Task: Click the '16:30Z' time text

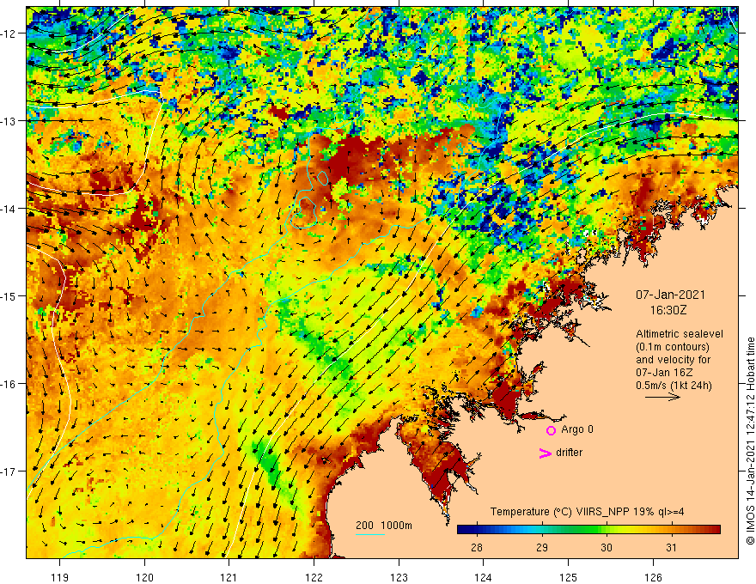Action: click(x=668, y=310)
